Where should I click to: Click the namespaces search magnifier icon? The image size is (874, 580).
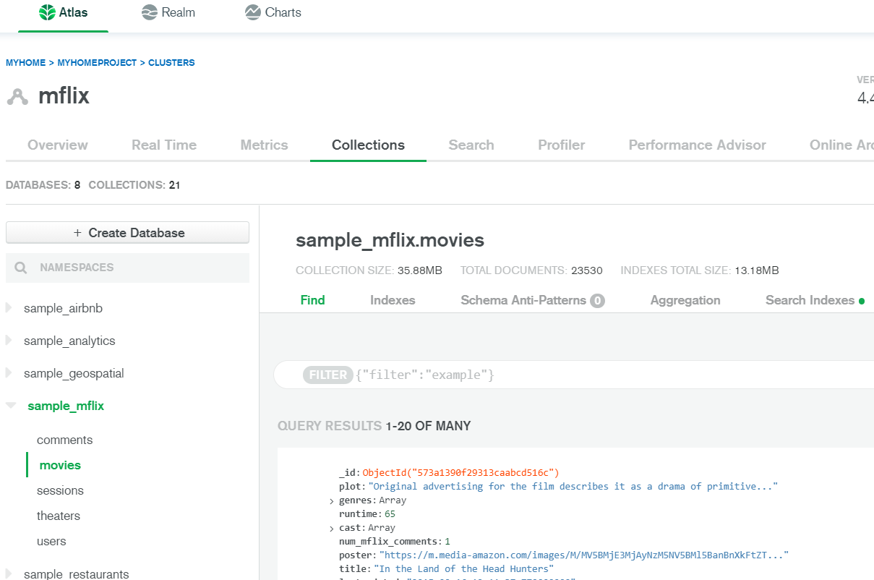20,268
